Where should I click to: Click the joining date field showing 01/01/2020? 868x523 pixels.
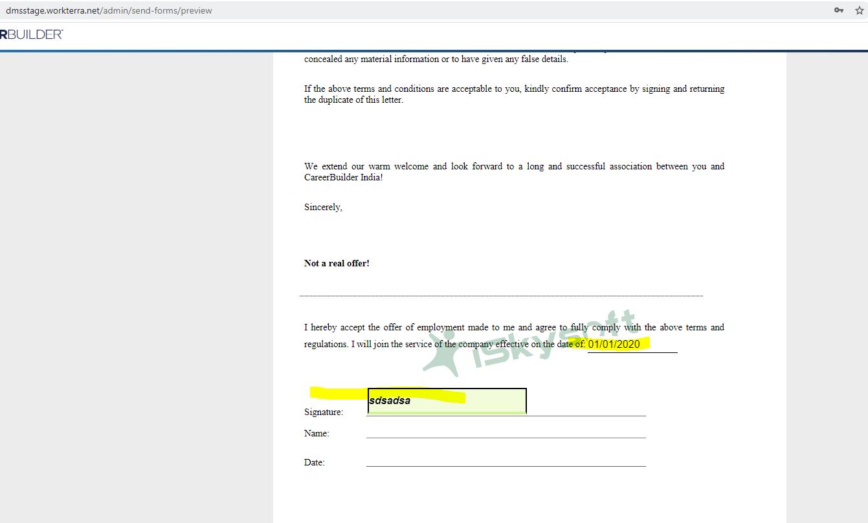pyautogui.click(x=614, y=345)
